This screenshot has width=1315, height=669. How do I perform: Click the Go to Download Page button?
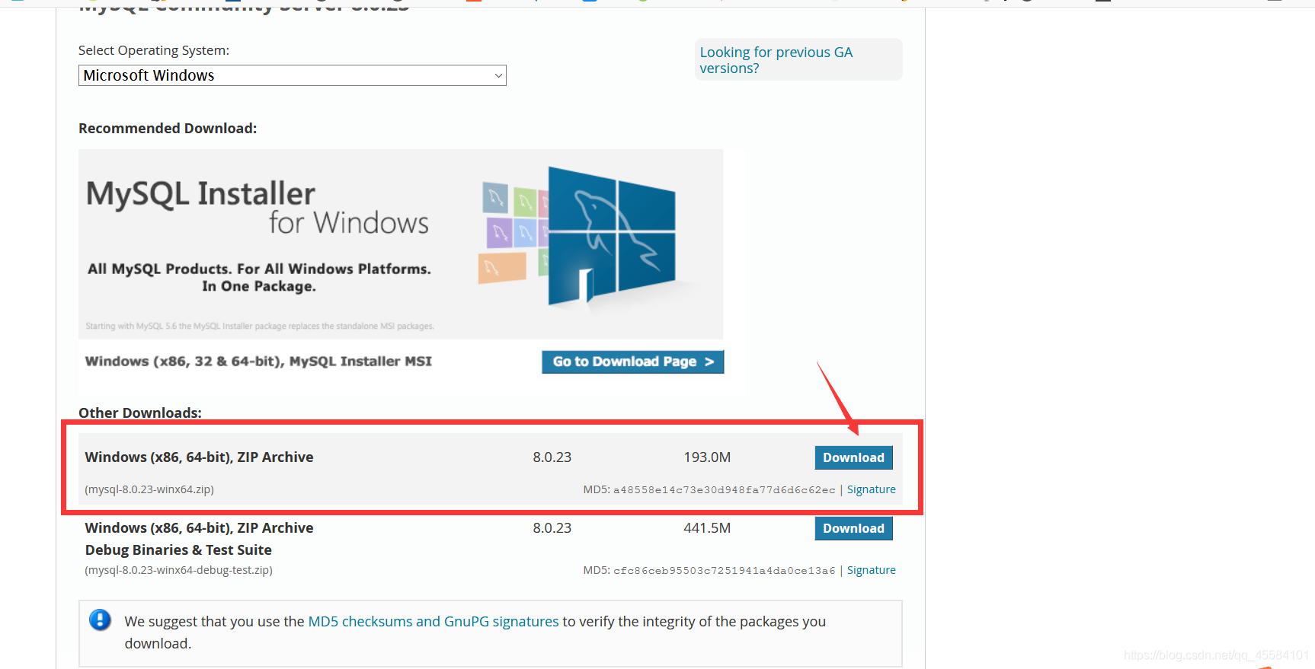pyautogui.click(x=632, y=362)
